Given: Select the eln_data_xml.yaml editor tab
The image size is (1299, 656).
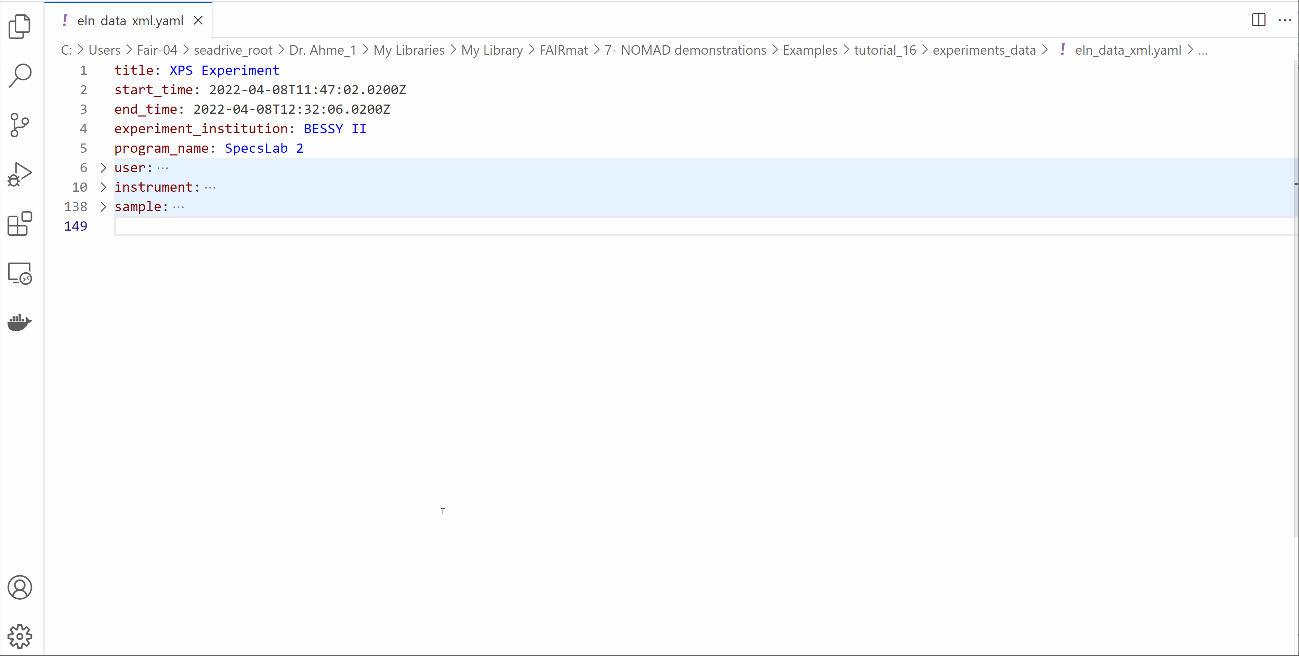Looking at the screenshot, I should [x=130, y=20].
